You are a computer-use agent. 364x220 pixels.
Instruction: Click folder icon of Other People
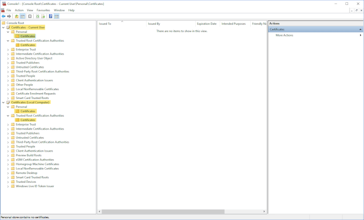(x=13, y=85)
